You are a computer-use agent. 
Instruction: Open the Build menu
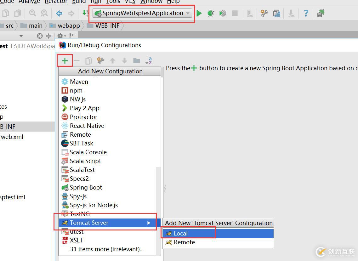point(79,2)
